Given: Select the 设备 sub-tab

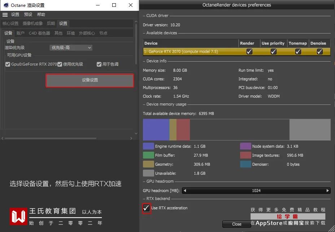Looking at the screenshot, I should (8, 33).
